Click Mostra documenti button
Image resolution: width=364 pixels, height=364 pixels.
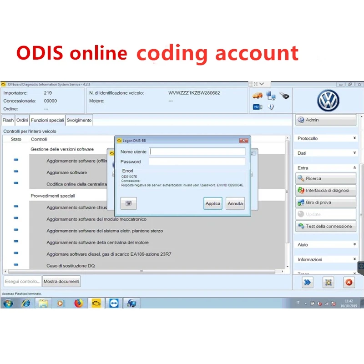[x=61, y=281]
